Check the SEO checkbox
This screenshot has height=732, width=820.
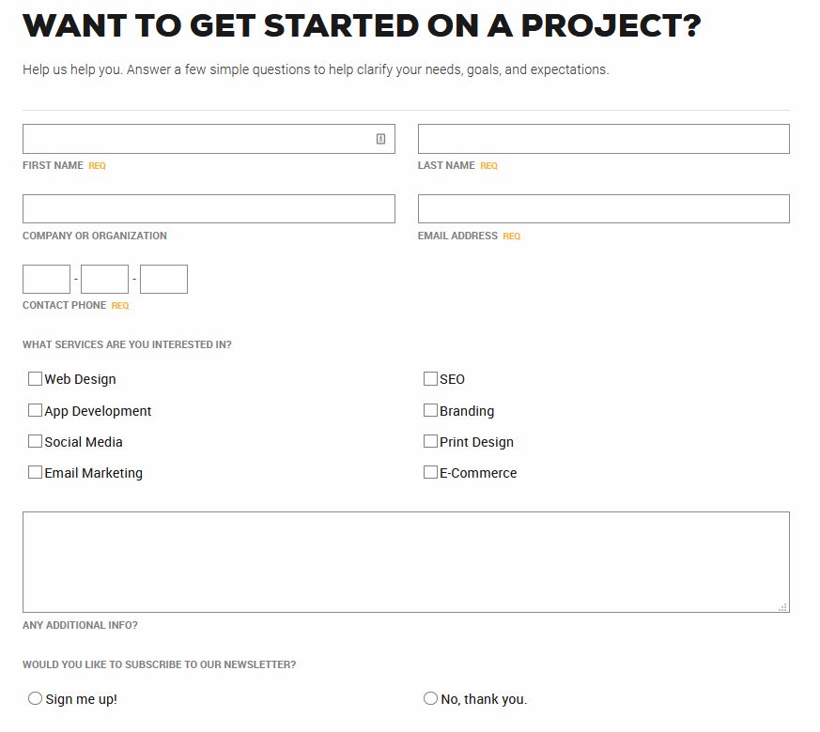[x=430, y=379]
